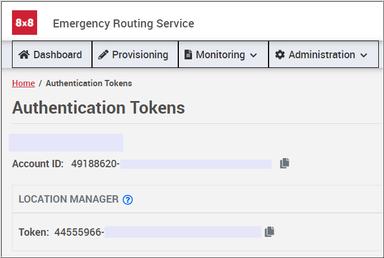
Task: Click the Emergency Routing Service title
Action: pyautogui.click(x=123, y=24)
